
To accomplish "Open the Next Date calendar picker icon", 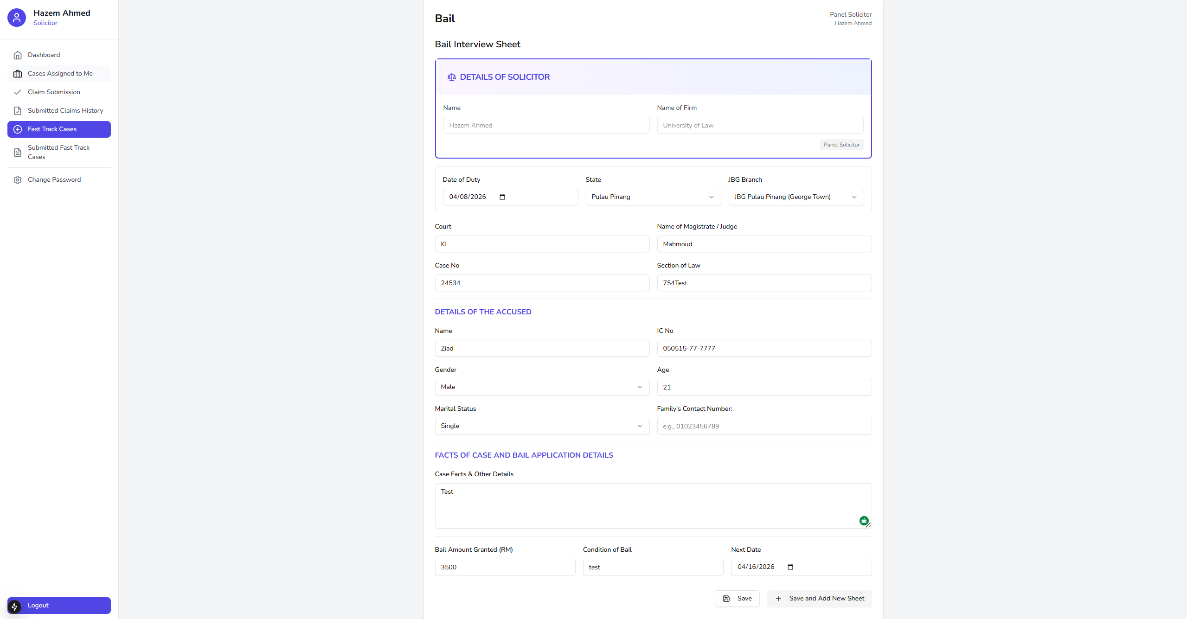I will tap(790, 567).
